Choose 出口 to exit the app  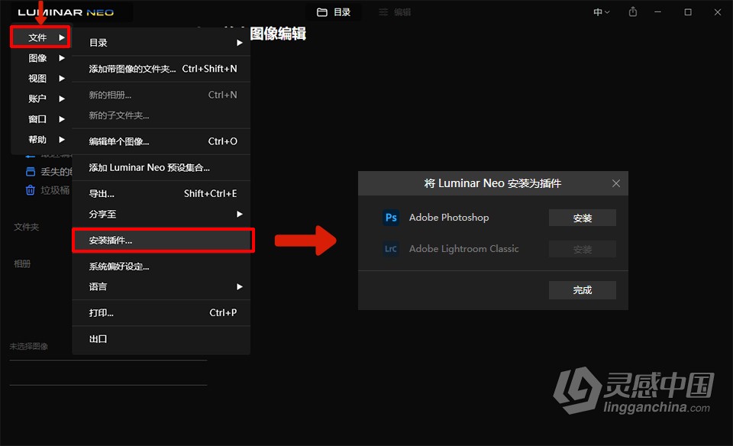pyautogui.click(x=161, y=339)
